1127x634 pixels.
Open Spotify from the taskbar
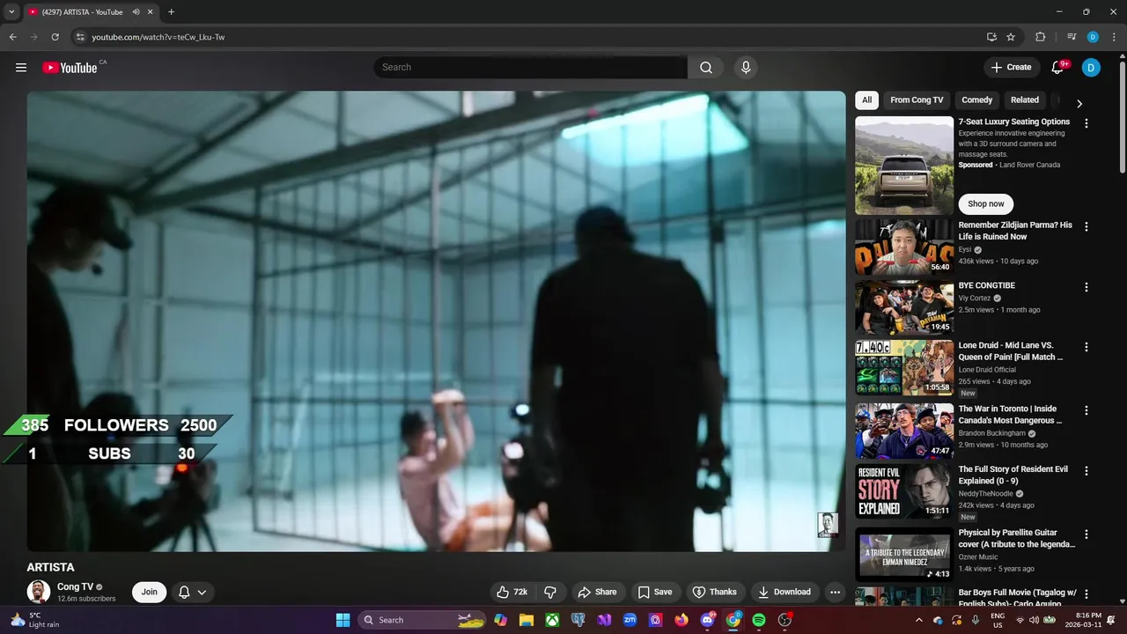pyautogui.click(x=759, y=620)
